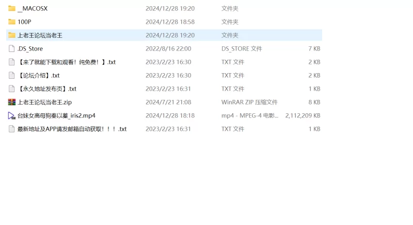Click the 2,112,209 KB size value
This screenshot has height=225, width=413.
click(x=303, y=115)
